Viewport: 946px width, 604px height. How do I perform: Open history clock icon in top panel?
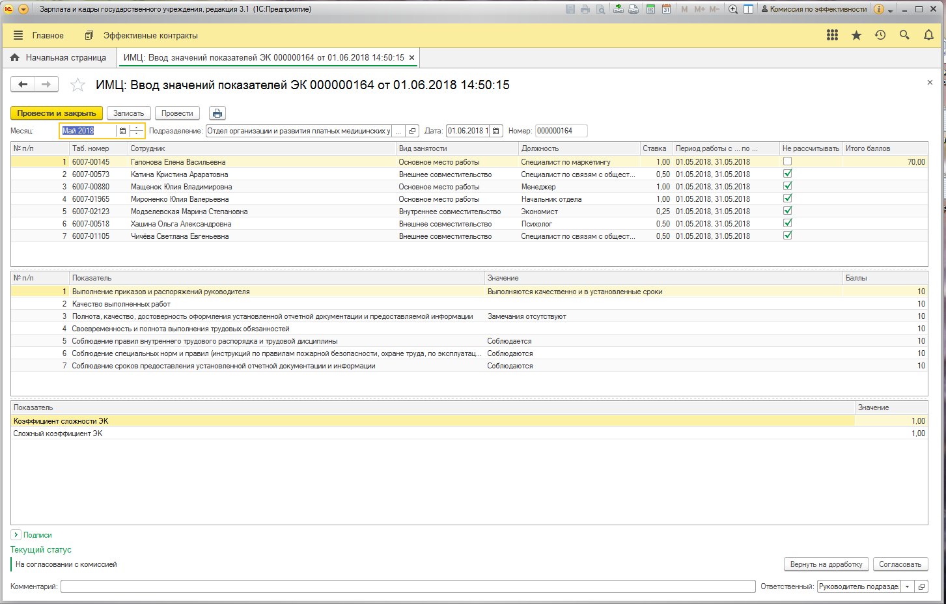point(880,35)
